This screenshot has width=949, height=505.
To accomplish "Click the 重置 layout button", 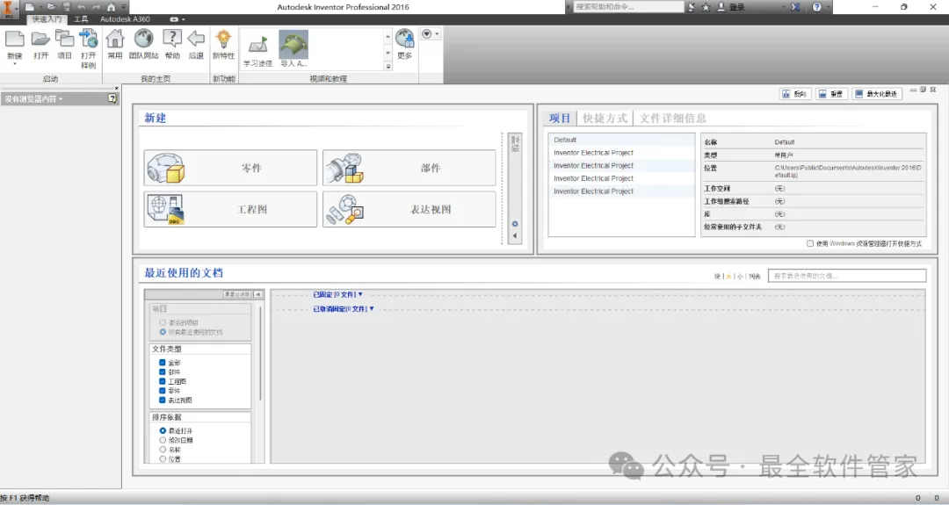I will [x=831, y=94].
